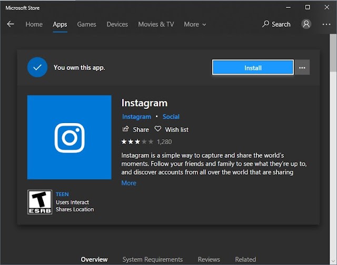Click the blue checkmark ownership badge
Screen dimensions: 337x265
pyautogui.click(x=37, y=67)
